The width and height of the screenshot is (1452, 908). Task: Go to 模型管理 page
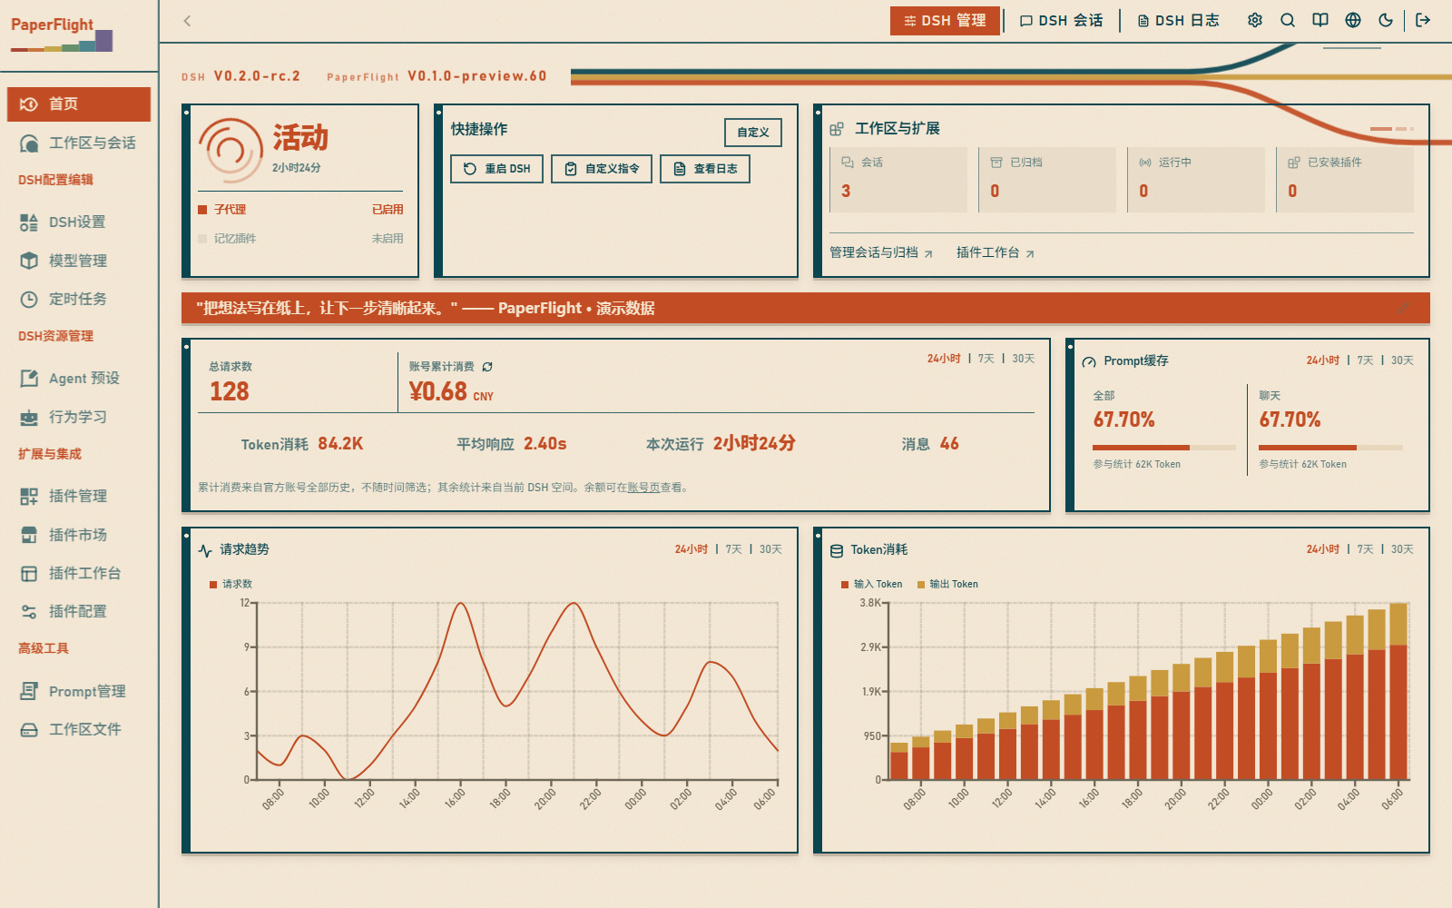pos(78,261)
